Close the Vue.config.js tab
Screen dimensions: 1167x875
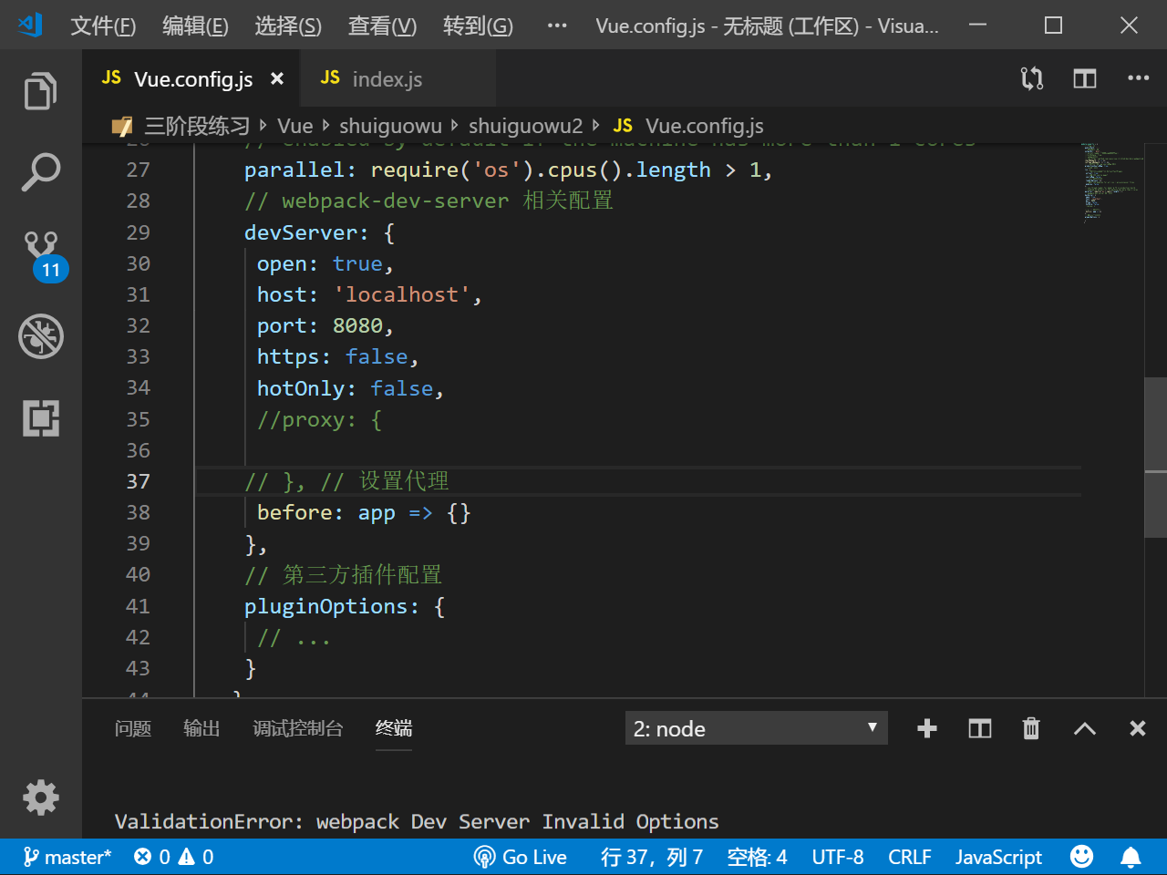click(277, 79)
